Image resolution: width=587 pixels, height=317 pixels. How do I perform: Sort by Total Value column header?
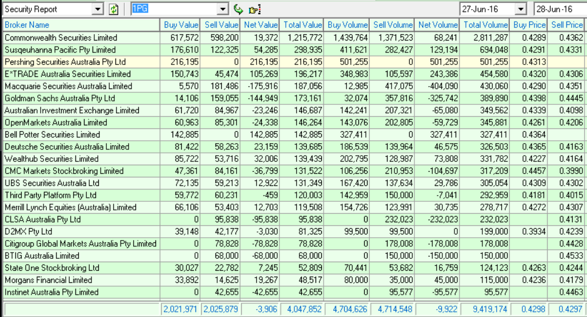point(301,25)
